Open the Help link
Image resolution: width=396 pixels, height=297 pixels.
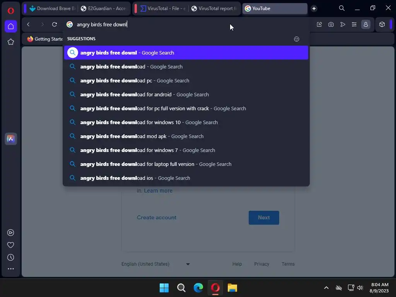[x=237, y=264]
